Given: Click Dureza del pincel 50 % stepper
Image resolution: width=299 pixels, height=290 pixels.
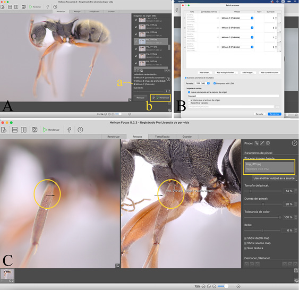Looking at the screenshot, I should tap(296, 204).
